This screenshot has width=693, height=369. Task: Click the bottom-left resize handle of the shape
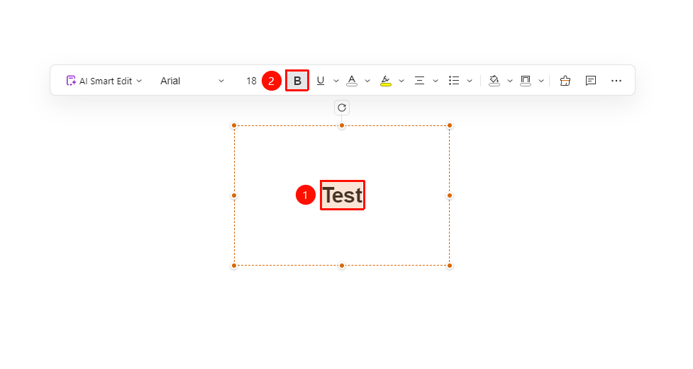[234, 266]
